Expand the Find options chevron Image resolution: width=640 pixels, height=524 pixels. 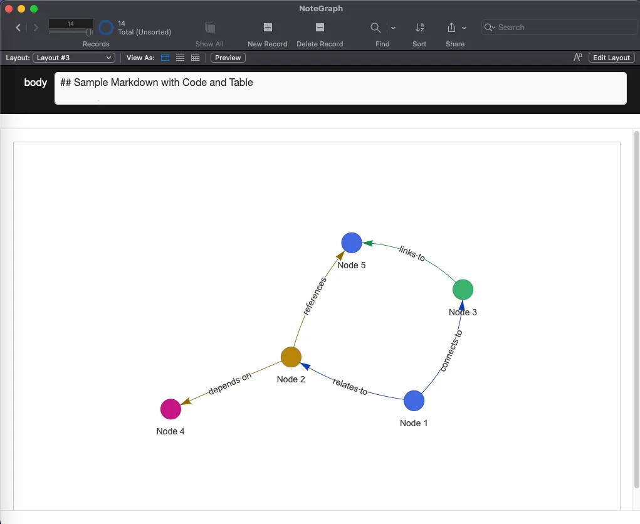(x=394, y=28)
